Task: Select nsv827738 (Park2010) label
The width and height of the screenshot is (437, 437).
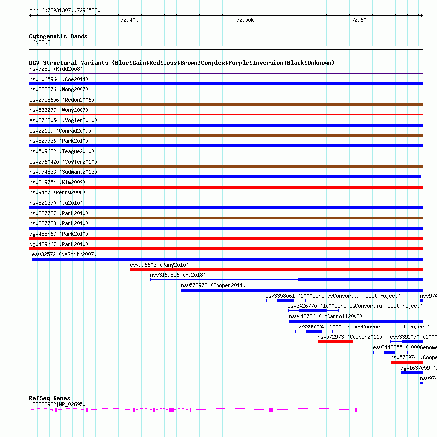Action: [x=59, y=223]
